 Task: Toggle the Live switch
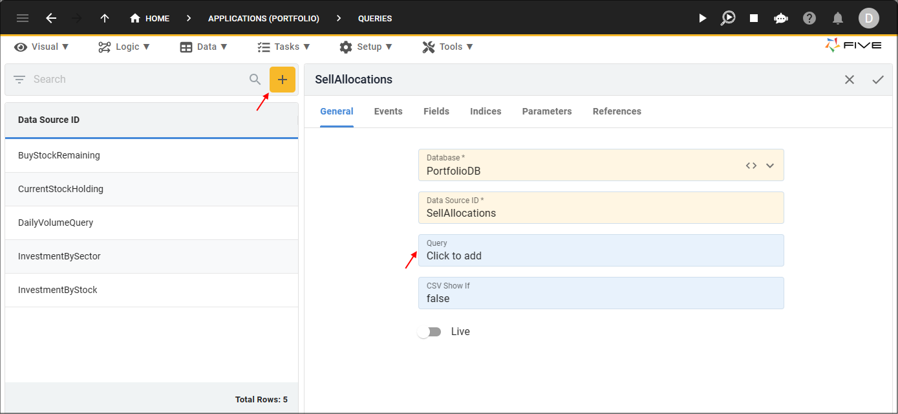[x=429, y=332]
